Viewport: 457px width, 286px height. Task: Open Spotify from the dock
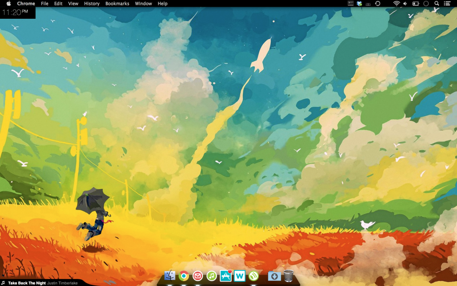253,275
